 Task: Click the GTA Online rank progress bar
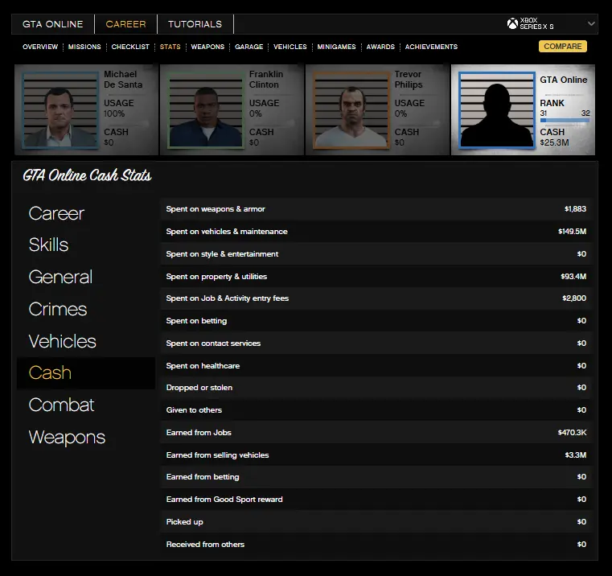565,121
